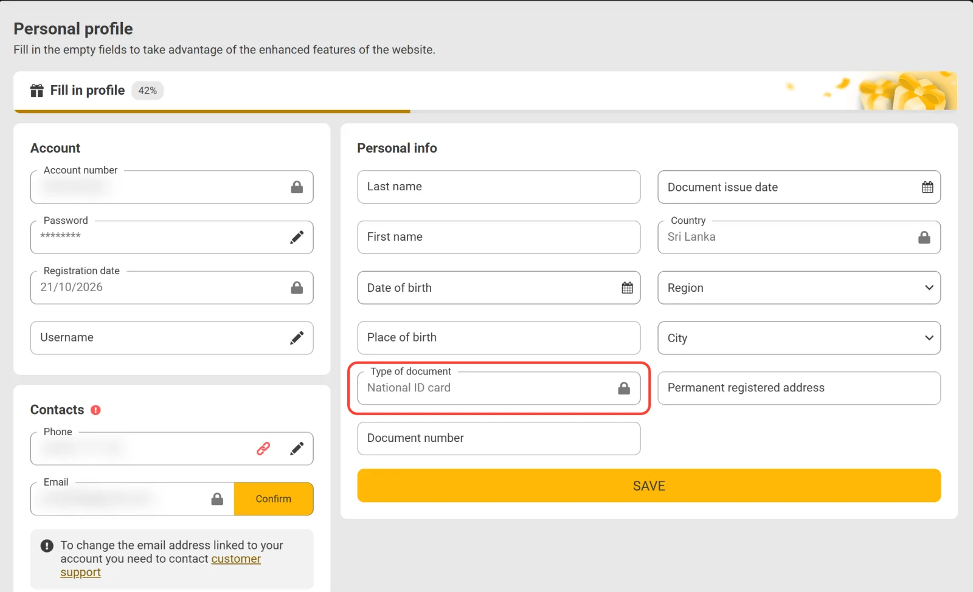Expand the City dropdown

pyautogui.click(x=929, y=338)
